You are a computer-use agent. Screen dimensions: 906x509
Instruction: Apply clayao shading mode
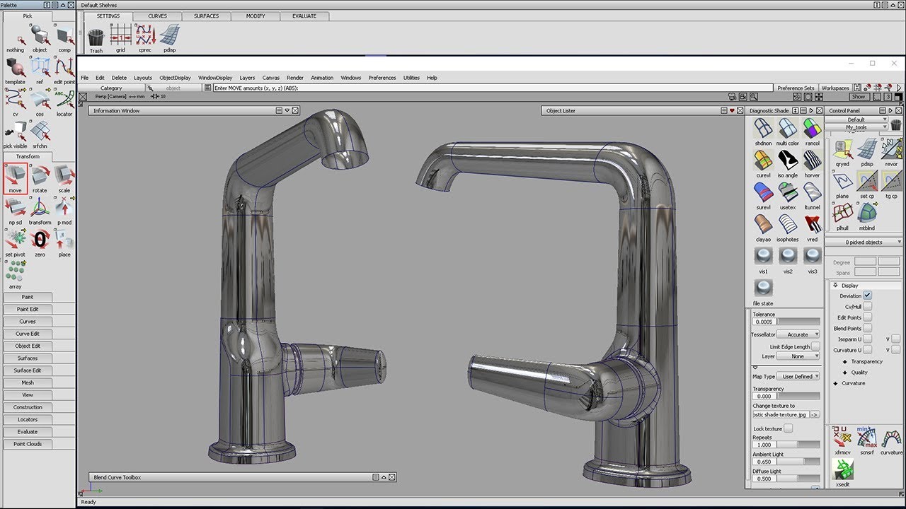point(763,227)
